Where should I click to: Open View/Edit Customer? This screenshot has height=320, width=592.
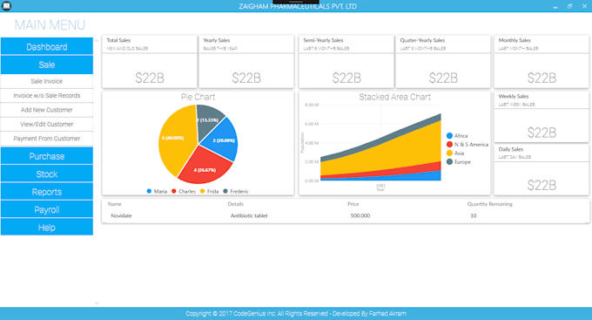[x=47, y=125]
